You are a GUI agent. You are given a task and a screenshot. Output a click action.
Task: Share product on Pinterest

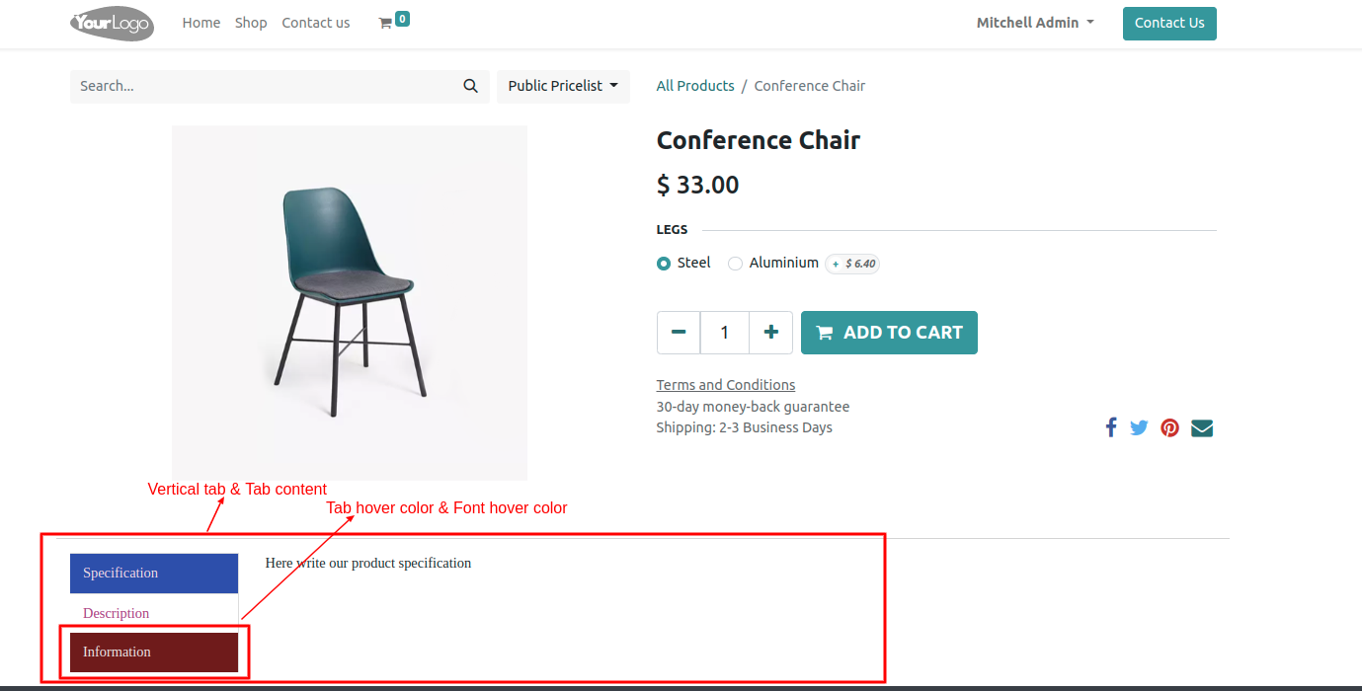(1169, 427)
